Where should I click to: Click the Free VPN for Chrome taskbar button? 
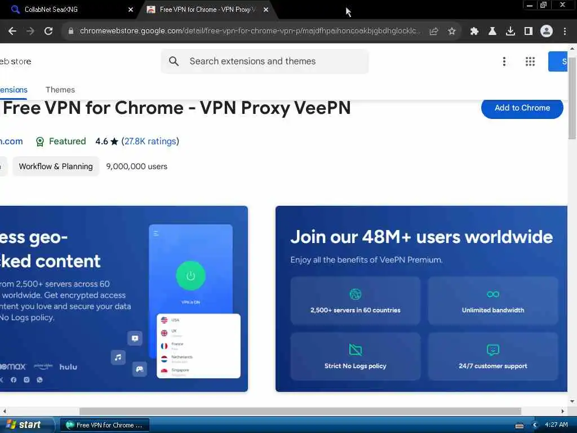tap(104, 425)
